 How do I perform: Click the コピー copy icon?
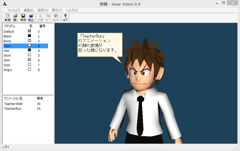(48, 17)
